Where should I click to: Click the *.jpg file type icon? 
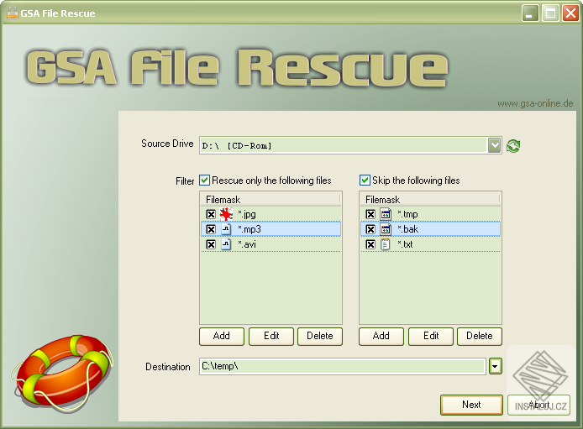[x=226, y=214]
